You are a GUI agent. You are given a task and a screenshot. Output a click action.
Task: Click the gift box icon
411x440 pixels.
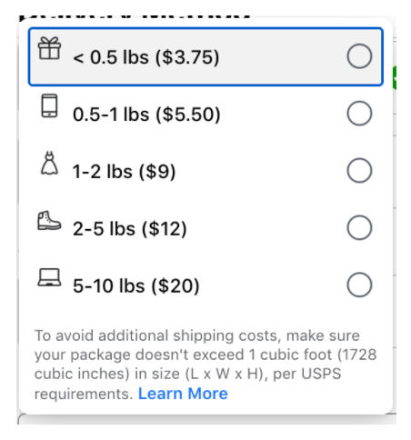point(49,48)
